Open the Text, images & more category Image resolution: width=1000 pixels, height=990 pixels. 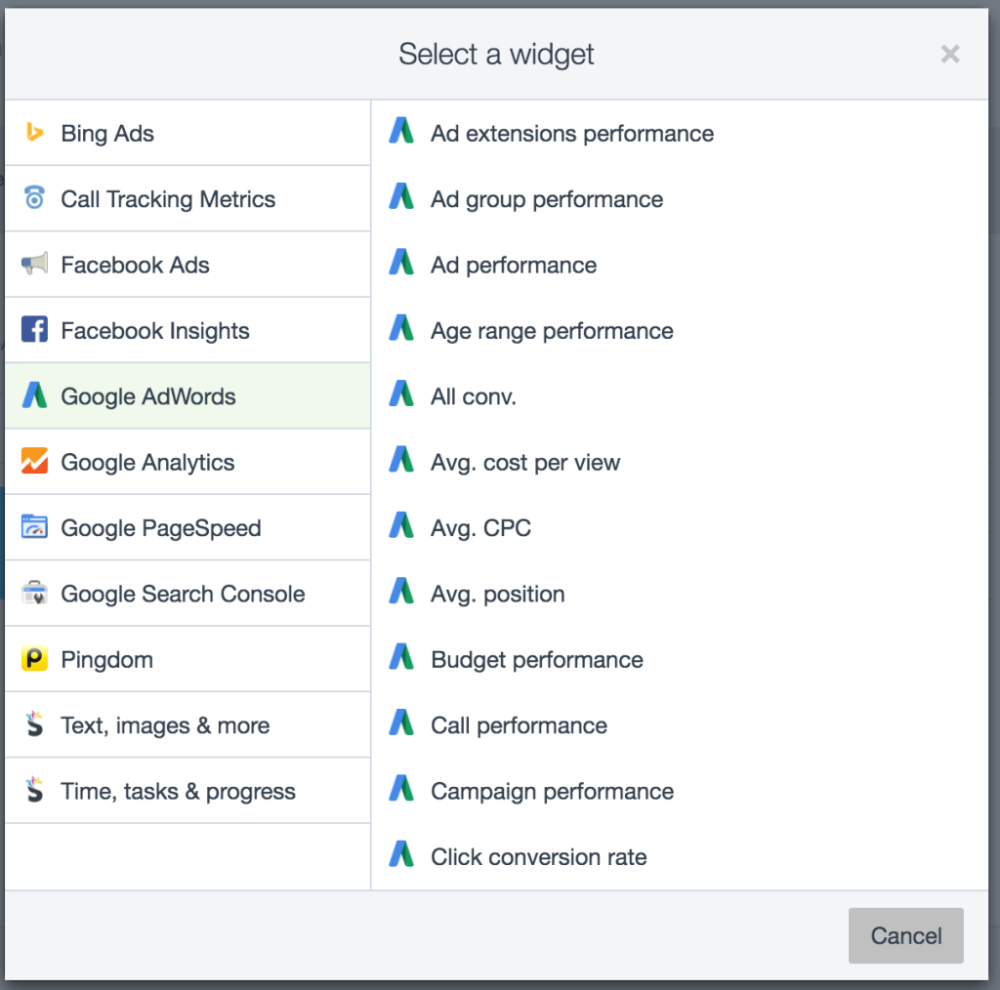[165, 725]
